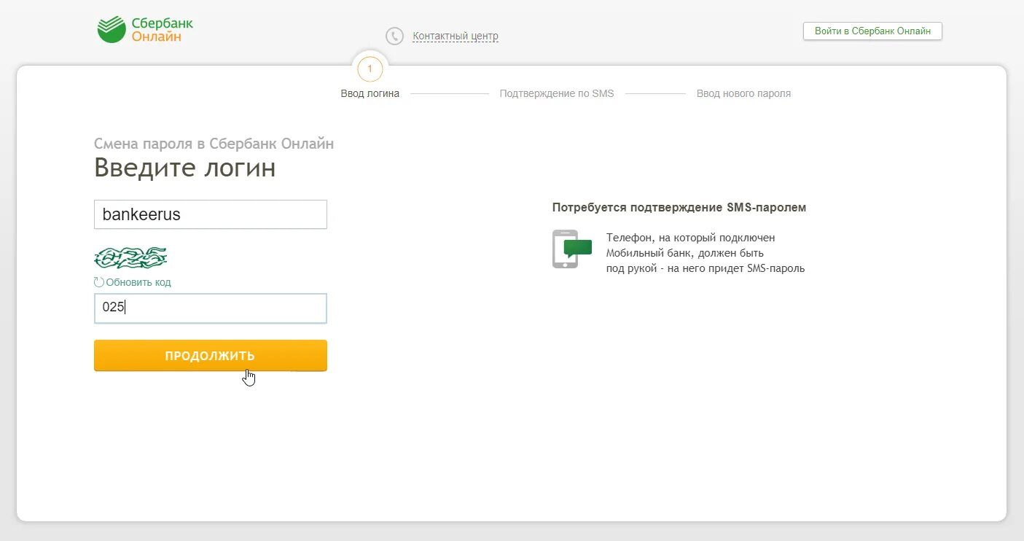Click Войти в Сбербанк Онлайн button
The image size is (1024, 541).
pyautogui.click(x=872, y=31)
